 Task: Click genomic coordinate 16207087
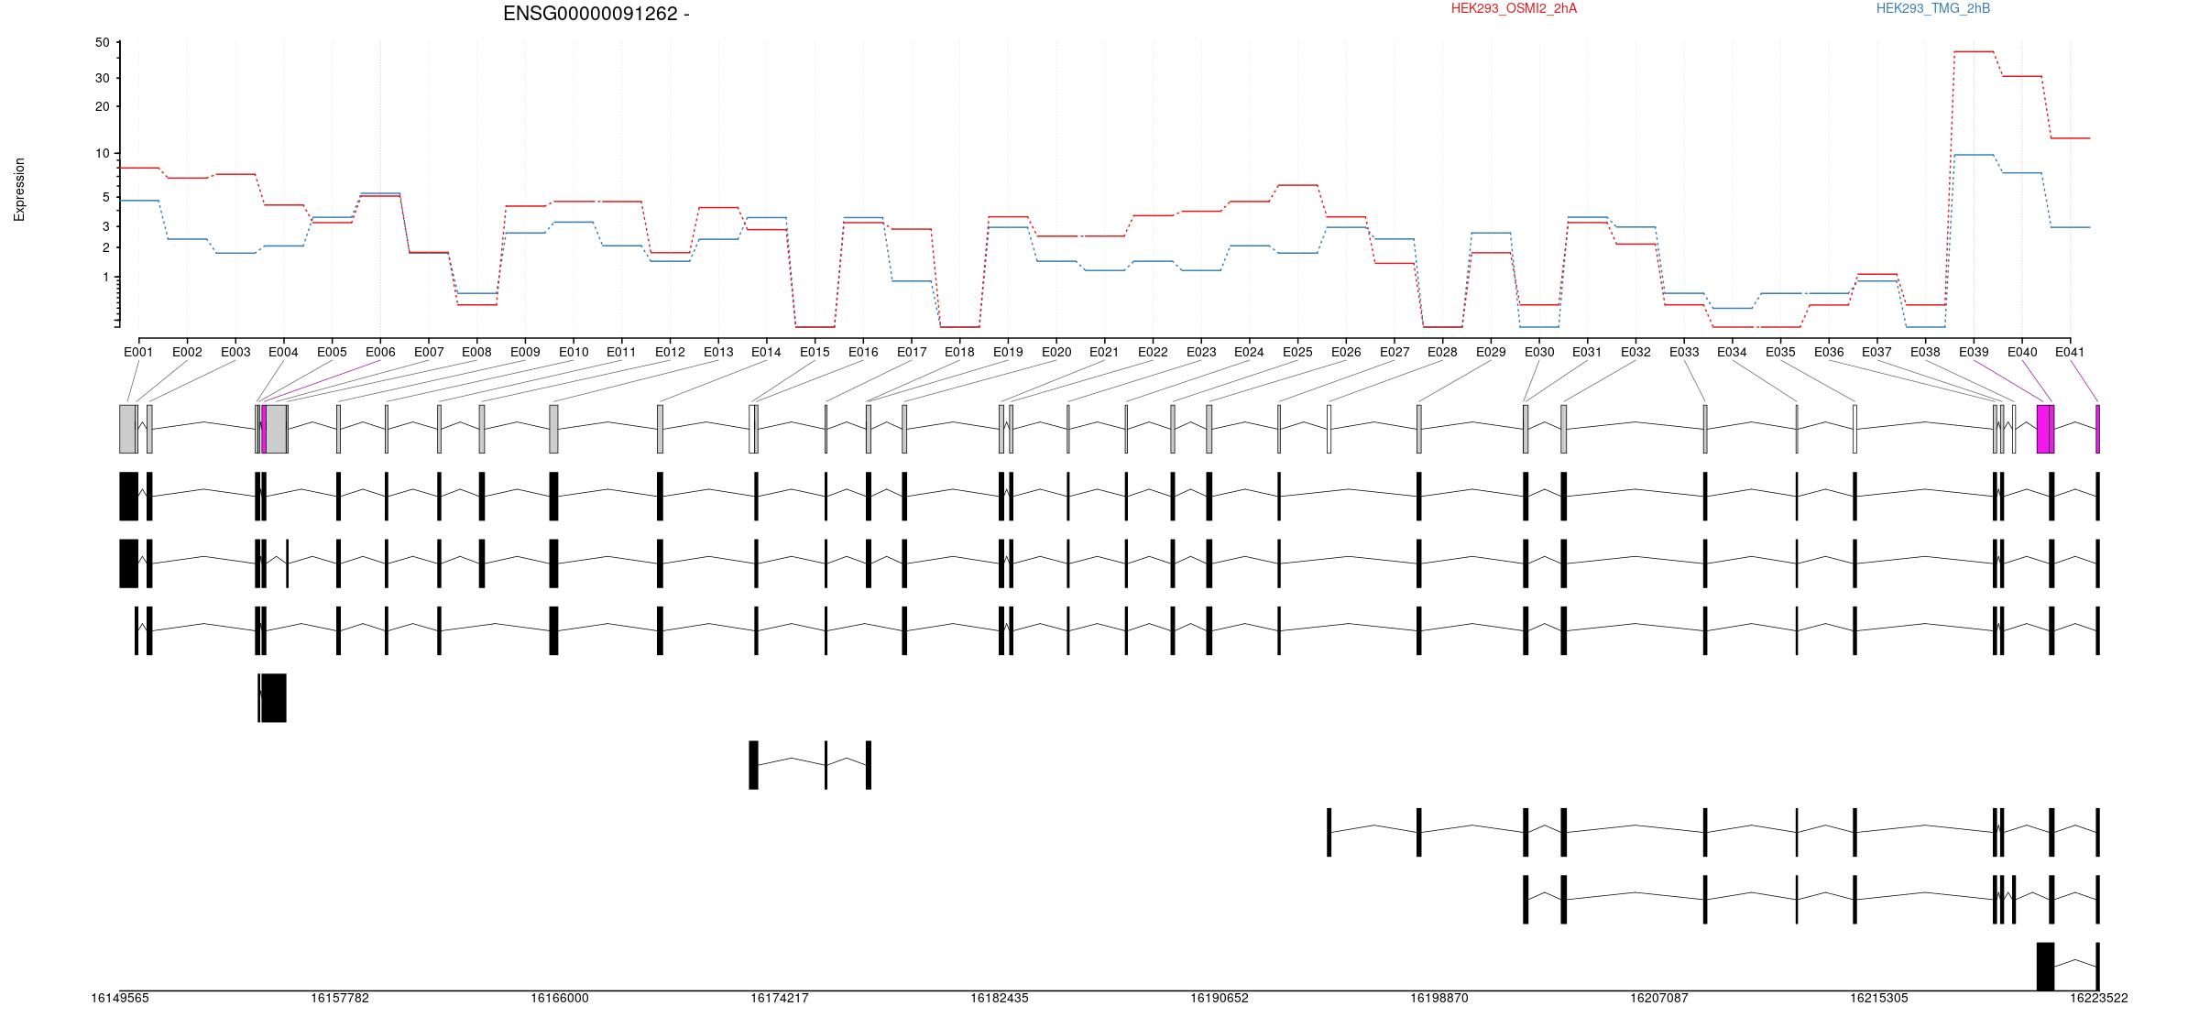tap(1659, 998)
